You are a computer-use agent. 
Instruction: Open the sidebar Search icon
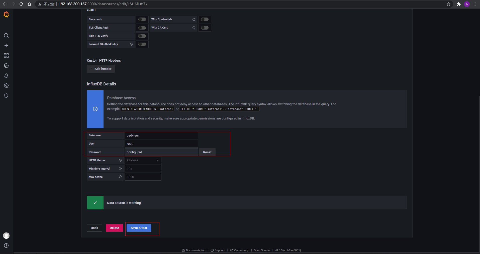click(x=6, y=36)
